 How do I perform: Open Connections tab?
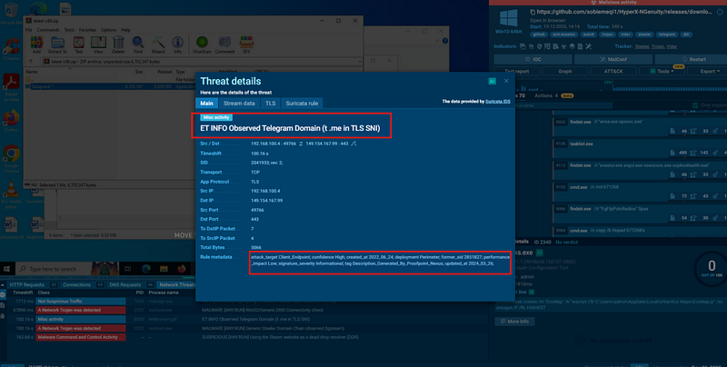tap(83, 285)
